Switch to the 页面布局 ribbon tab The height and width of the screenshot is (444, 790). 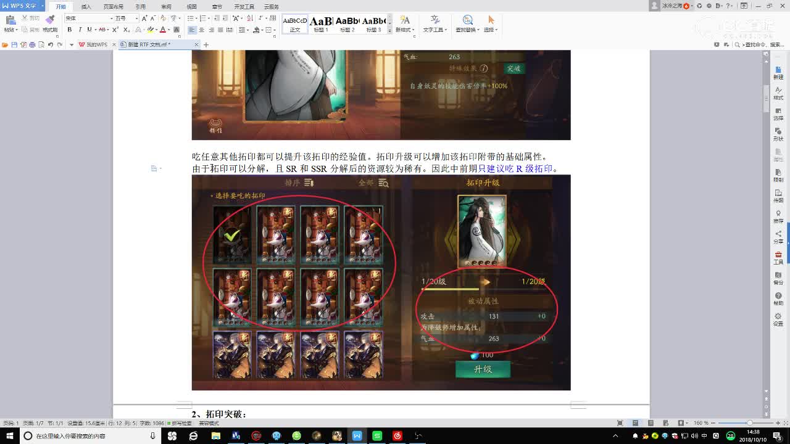(113, 6)
